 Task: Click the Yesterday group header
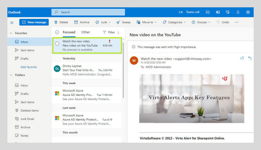69,58
